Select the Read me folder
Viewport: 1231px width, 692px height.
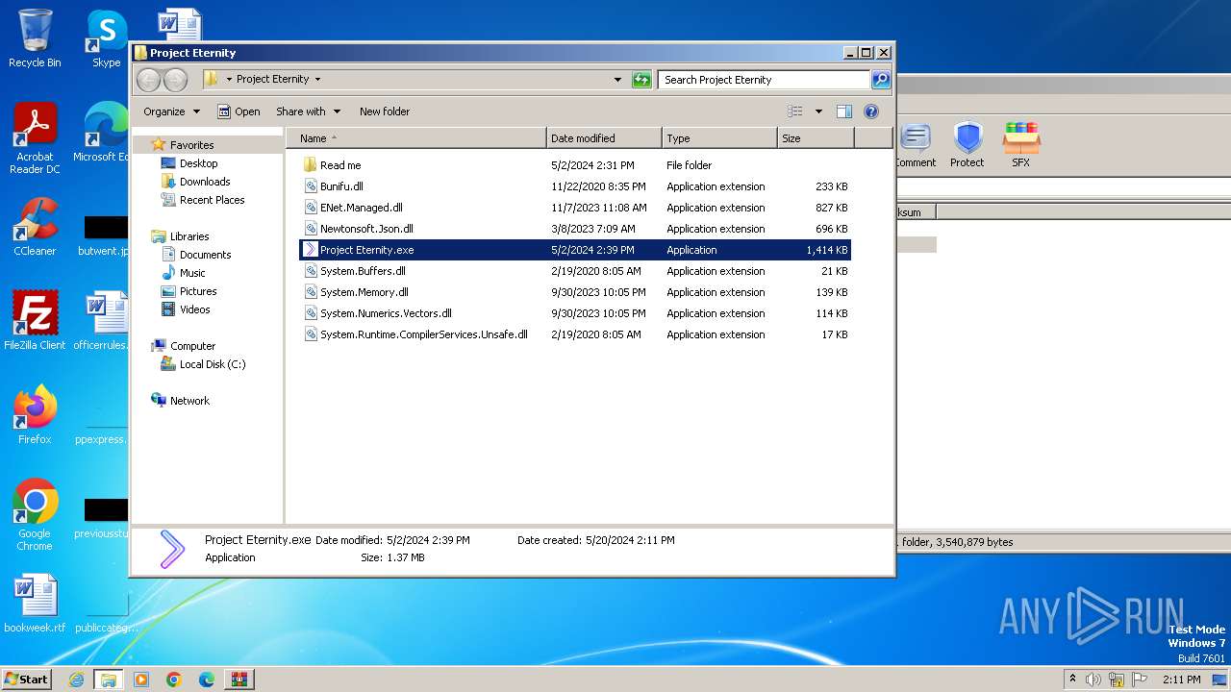pyautogui.click(x=575, y=165)
